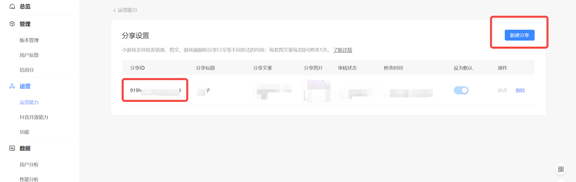Click the back chevron beside 运营能力

[115, 10]
